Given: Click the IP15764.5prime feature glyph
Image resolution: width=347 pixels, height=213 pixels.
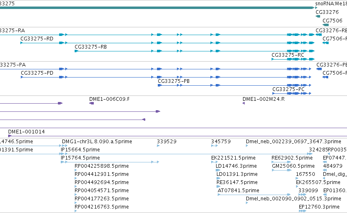Looking at the screenshot, I should [x=110, y=162].
